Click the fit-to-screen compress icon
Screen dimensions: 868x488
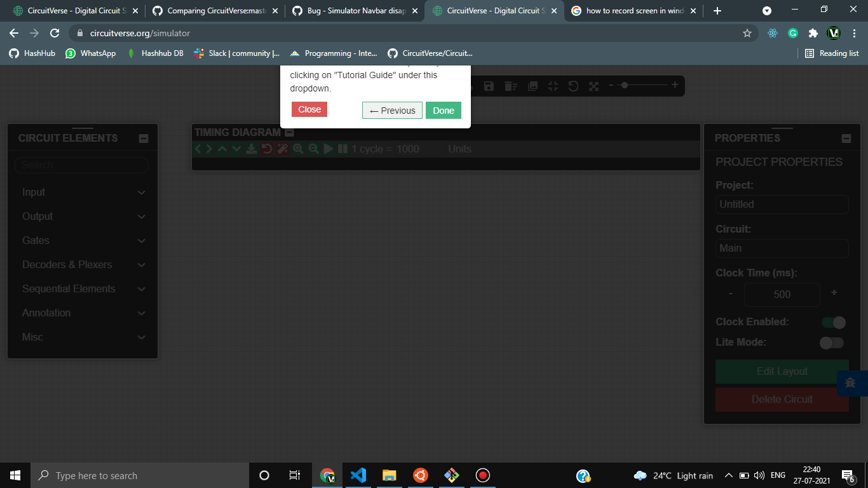pos(553,86)
